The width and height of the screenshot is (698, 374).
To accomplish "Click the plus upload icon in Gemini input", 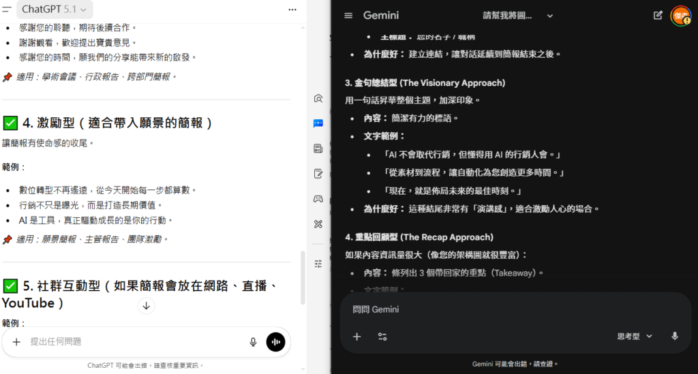I will coord(356,337).
